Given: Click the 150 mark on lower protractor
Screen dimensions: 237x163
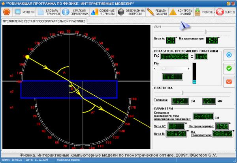Looking at the screenshot, I should click(x=127, y=124).
